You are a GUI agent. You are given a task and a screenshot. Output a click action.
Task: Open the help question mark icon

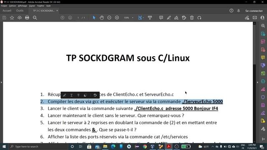(231, 10)
